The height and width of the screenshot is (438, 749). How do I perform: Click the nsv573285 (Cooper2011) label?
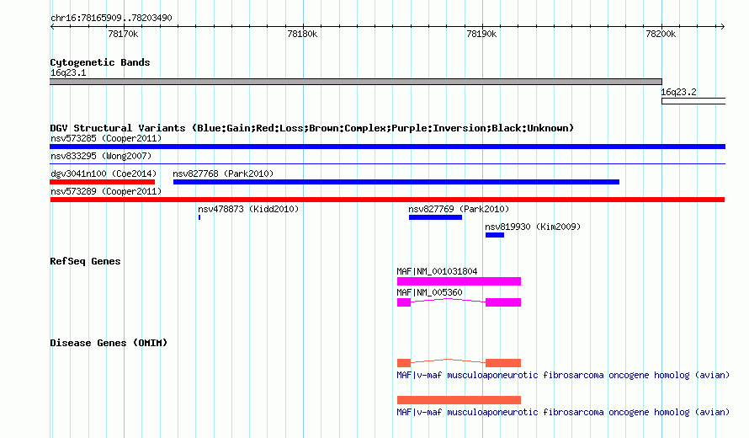pos(106,138)
